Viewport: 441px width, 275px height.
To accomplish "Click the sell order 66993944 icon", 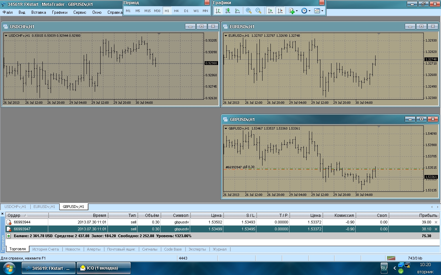I will pyautogui.click(x=9, y=222).
